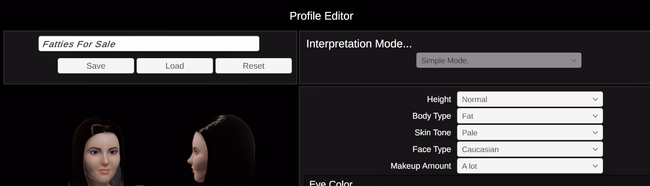Click the profile name text field

point(149,44)
